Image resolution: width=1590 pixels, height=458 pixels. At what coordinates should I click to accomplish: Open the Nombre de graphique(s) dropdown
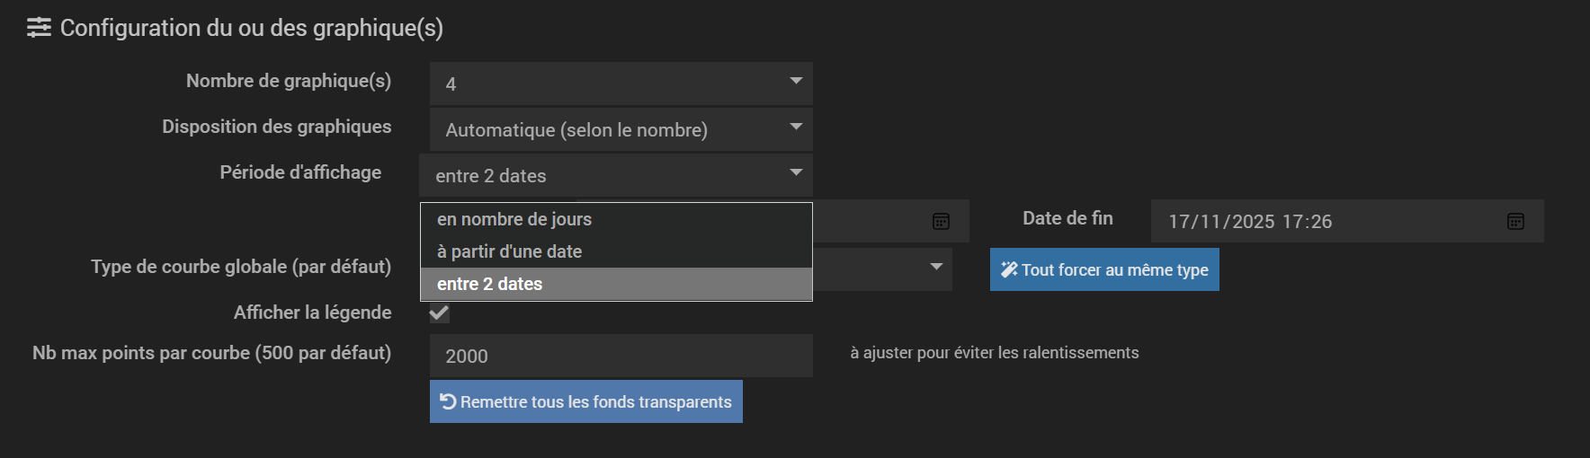coord(621,84)
